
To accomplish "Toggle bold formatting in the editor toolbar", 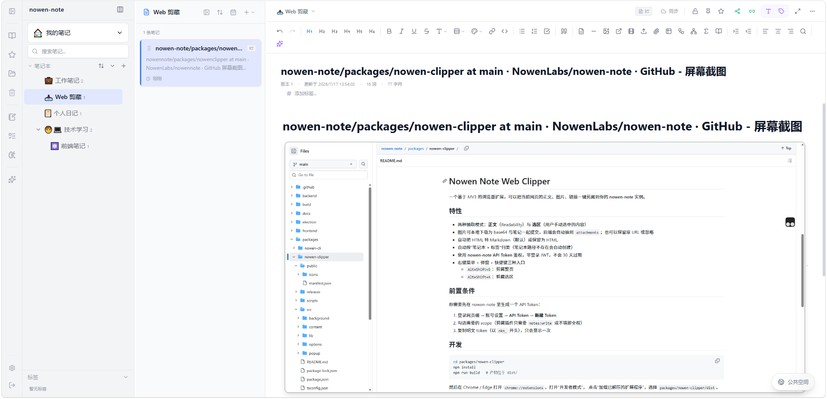I will pyautogui.click(x=389, y=31).
